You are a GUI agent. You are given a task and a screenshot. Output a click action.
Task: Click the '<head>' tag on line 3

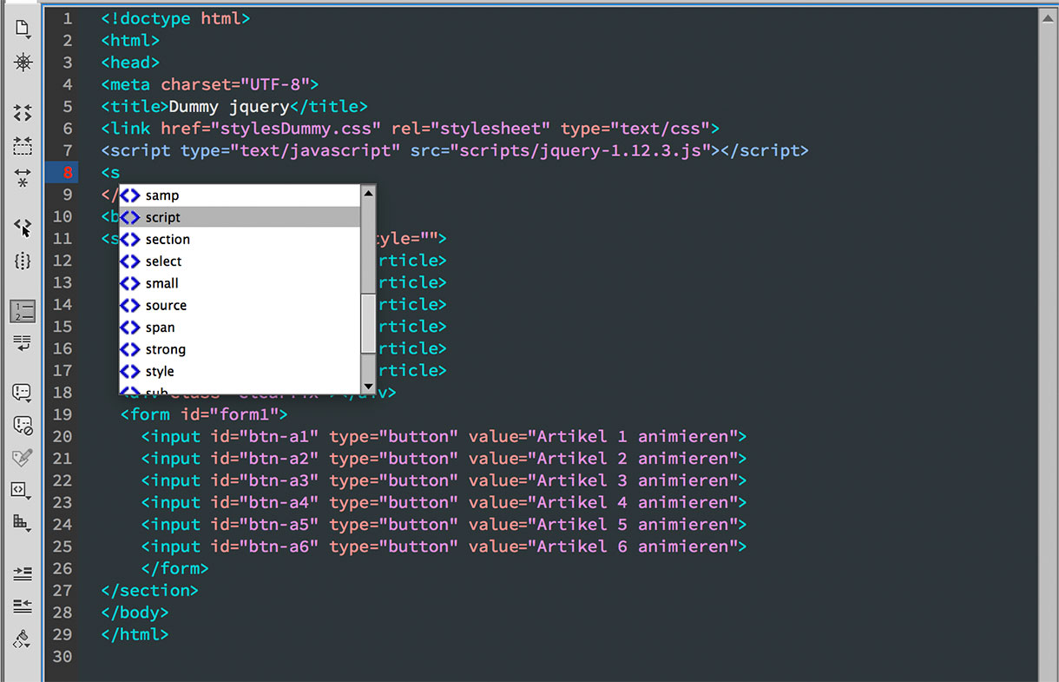tap(130, 63)
